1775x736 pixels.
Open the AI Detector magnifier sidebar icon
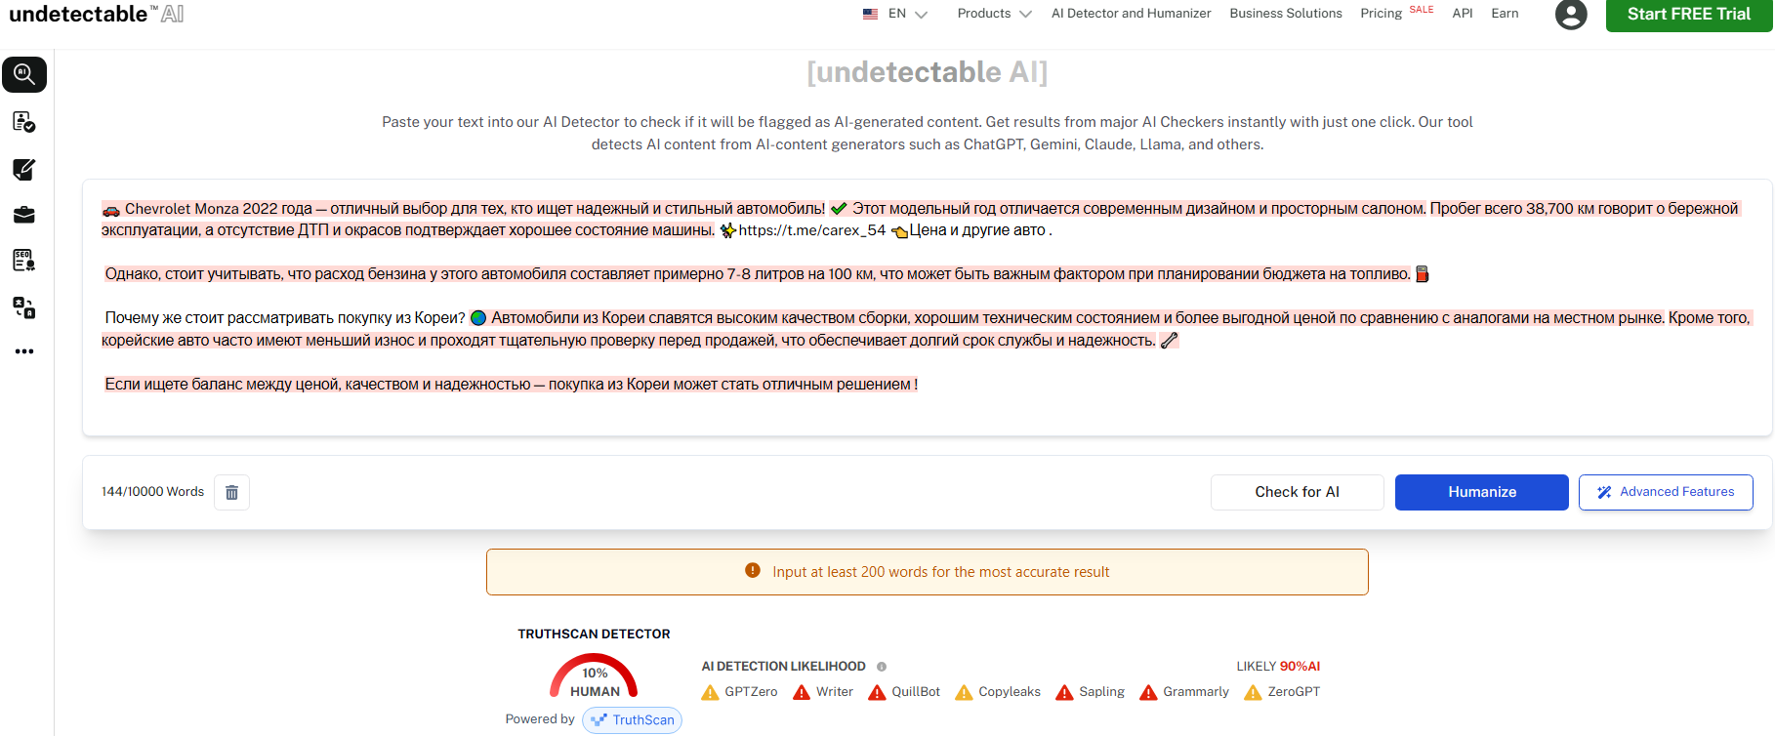24,75
